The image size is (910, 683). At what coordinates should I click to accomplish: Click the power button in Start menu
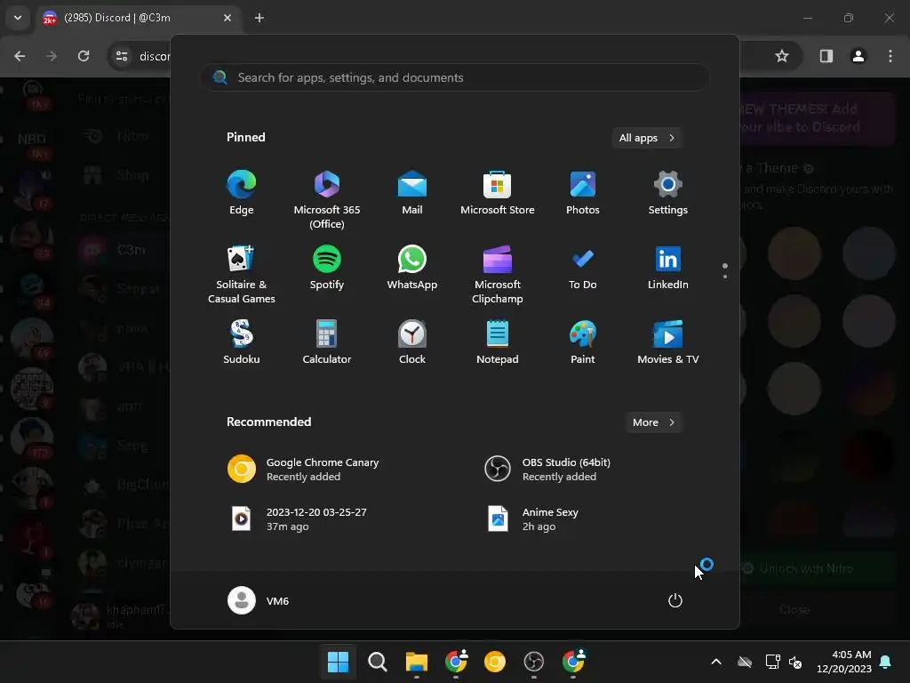[675, 600]
